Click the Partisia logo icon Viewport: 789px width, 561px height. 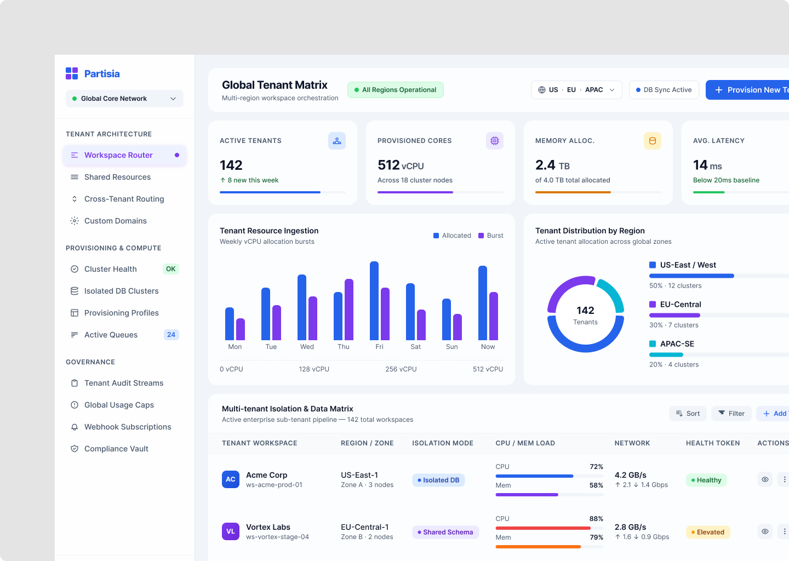[x=72, y=73]
